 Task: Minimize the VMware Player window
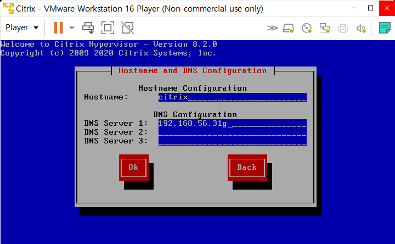[354, 8]
